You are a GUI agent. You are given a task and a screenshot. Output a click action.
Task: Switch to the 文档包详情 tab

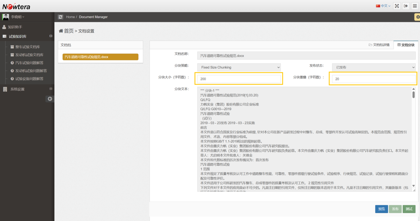coord(379,45)
